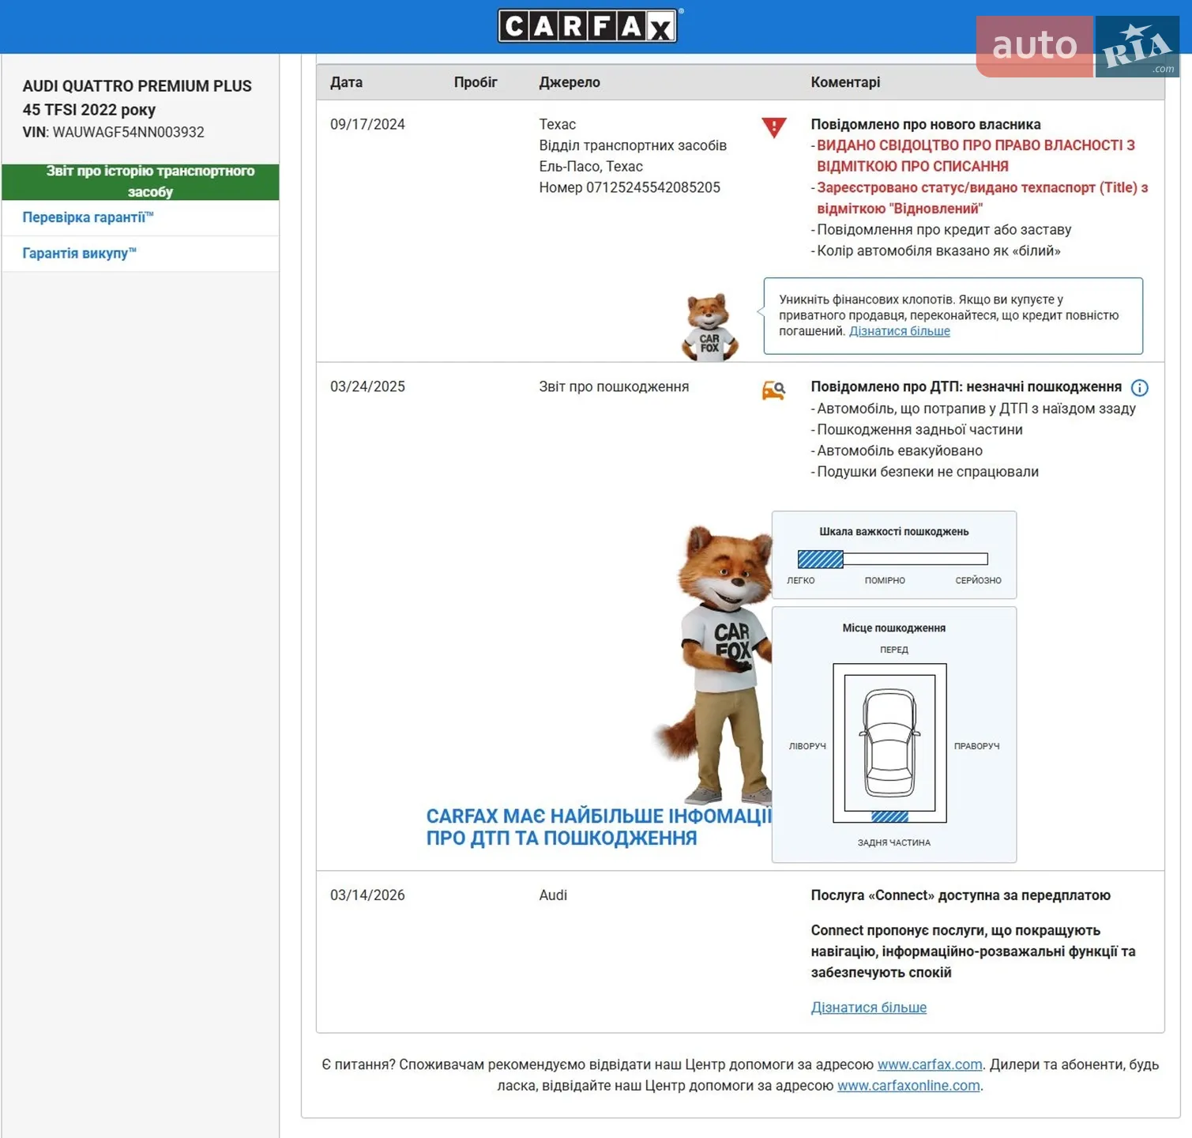Click 'Пошкодження задньої частини' line
Screen dimensions: 1192x1138
pos(919,430)
